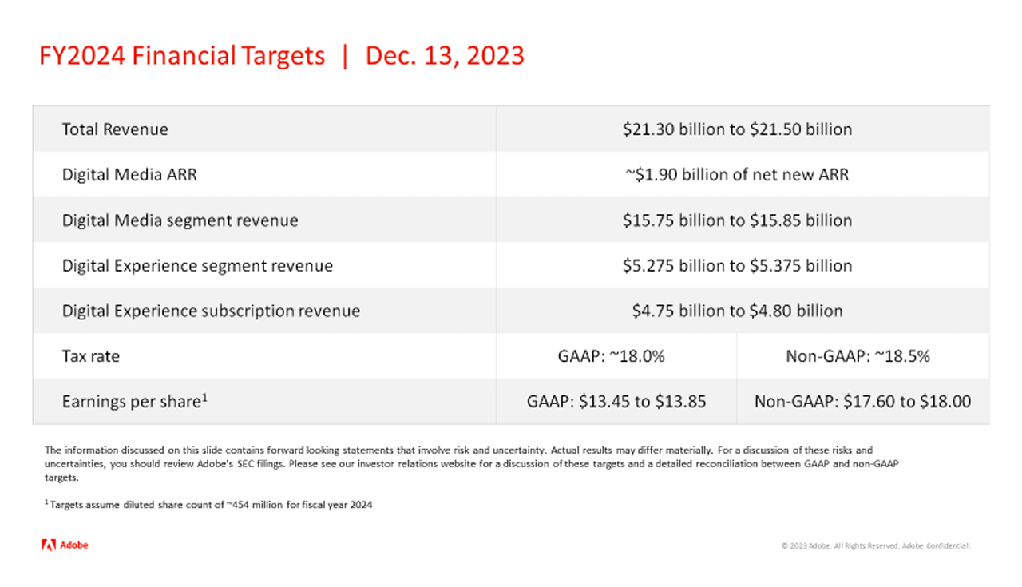
Task: Select the Tax rate row label
Action: 91,356
